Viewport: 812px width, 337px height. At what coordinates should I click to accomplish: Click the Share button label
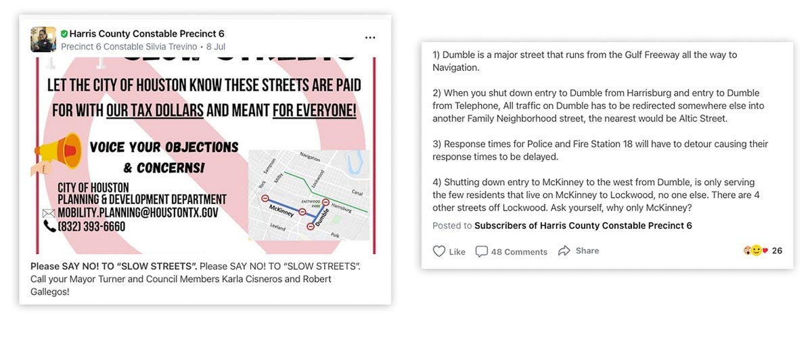587,251
